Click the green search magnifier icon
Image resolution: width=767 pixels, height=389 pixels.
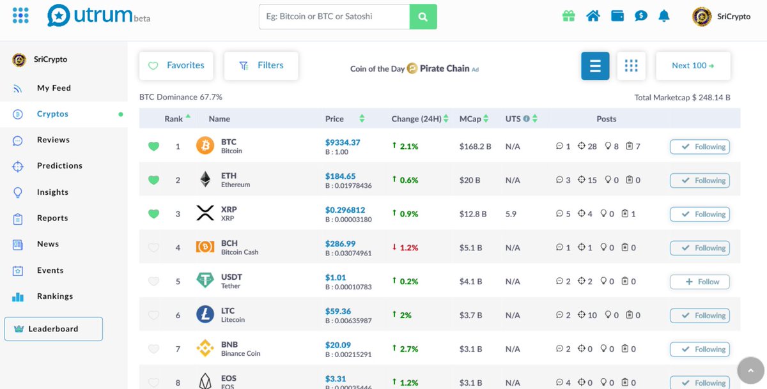pos(422,16)
